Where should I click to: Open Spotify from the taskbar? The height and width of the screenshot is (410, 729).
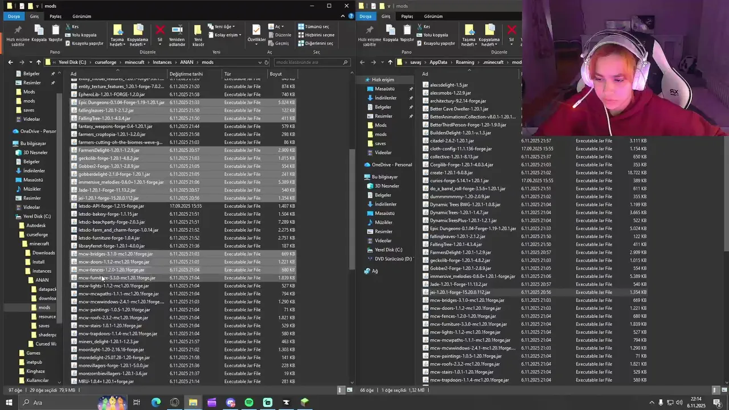point(249,403)
